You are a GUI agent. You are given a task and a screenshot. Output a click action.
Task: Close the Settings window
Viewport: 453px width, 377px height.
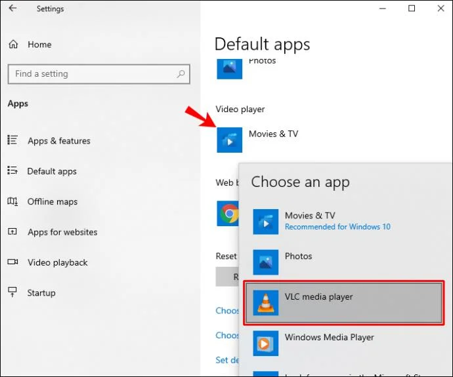pyautogui.click(x=441, y=9)
